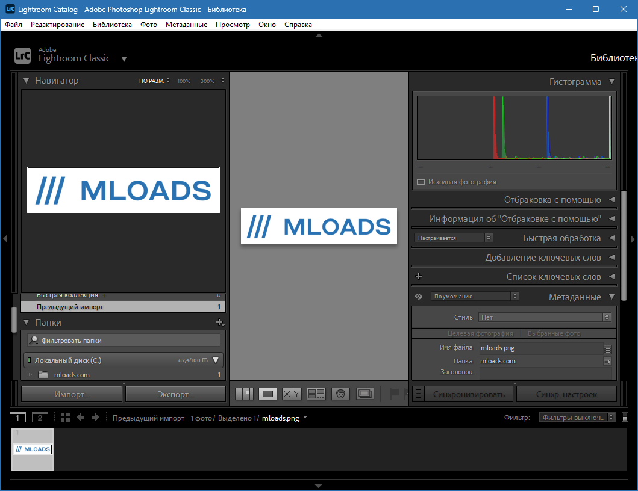The image size is (638, 491).
Task: Open the Библиотека menu
Action: tap(112, 25)
